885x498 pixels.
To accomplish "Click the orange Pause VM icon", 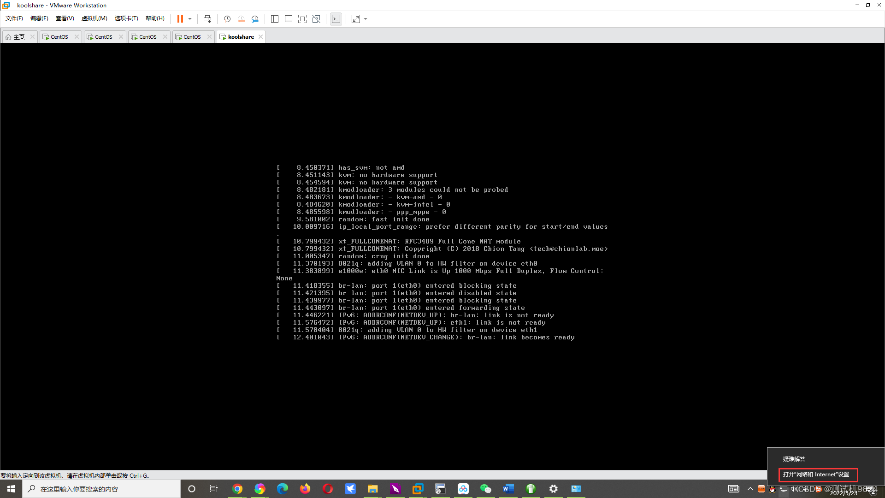I will coord(180,19).
